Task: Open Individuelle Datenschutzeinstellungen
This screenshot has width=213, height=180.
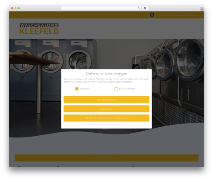Action: (106, 118)
